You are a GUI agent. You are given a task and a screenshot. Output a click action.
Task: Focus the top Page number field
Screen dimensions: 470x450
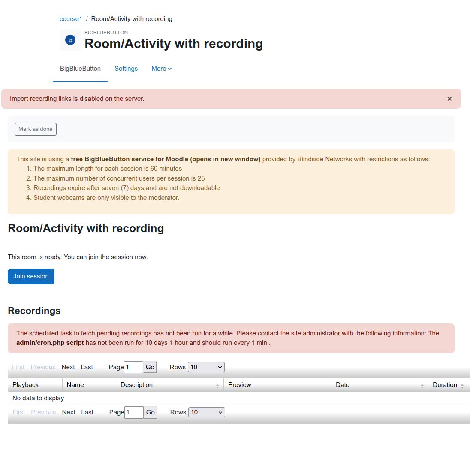tap(133, 367)
